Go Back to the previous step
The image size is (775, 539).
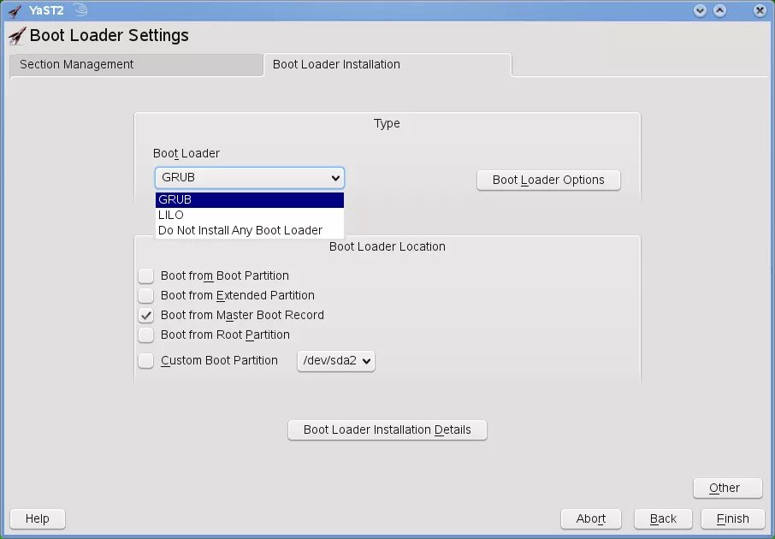(663, 518)
